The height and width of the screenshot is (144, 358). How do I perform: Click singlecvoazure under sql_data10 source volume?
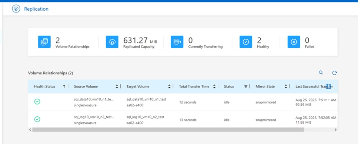tap(85, 105)
